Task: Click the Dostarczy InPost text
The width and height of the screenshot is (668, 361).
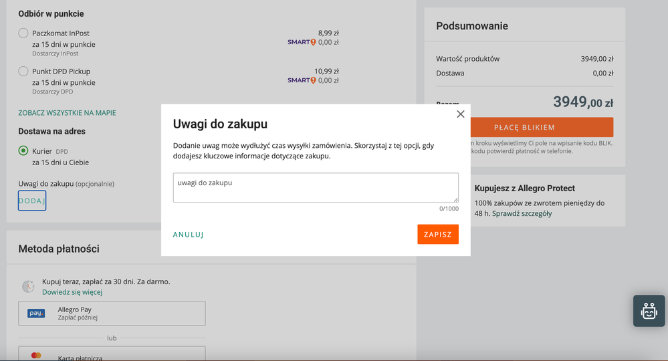Action: tap(55, 53)
